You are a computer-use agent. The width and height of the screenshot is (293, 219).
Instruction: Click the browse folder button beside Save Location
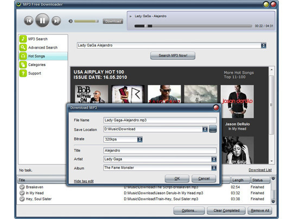(x=213, y=129)
